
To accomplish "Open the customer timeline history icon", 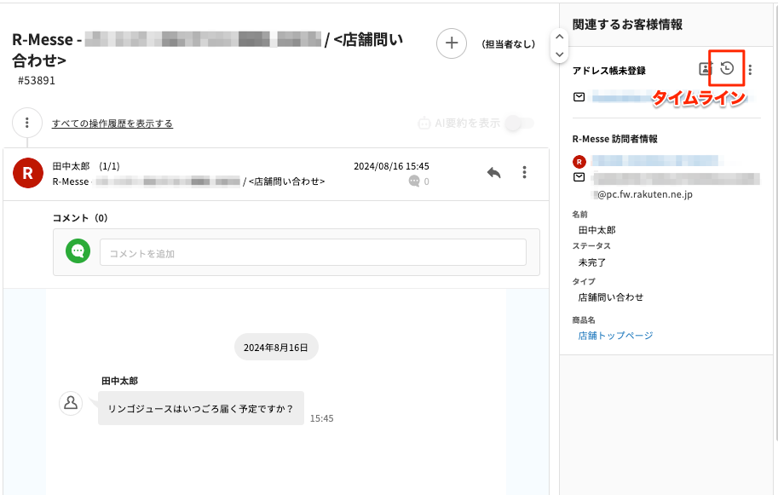I will [x=727, y=69].
